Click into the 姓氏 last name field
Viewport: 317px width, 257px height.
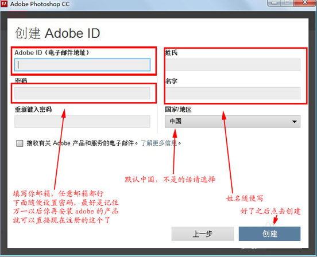233,65
